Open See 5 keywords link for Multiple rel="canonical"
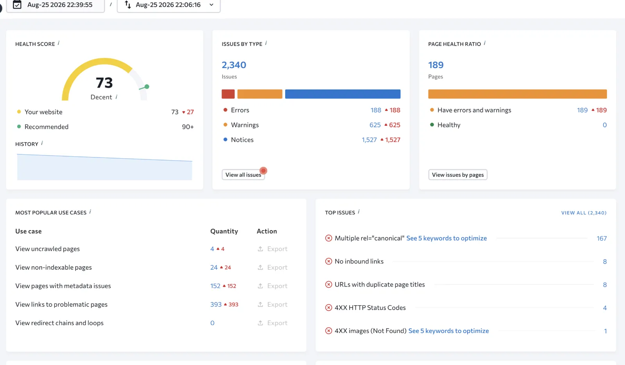Viewport: 625px width, 365px height. coord(446,238)
